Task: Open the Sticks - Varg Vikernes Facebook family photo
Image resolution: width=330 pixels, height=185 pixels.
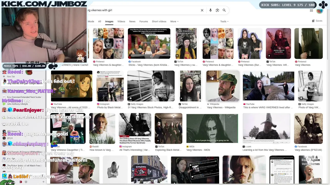Action: pyautogui.click(x=149, y=43)
